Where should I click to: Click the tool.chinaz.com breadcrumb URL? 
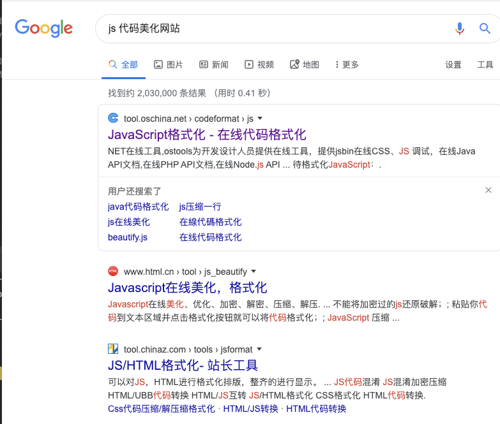tap(188, 349)
